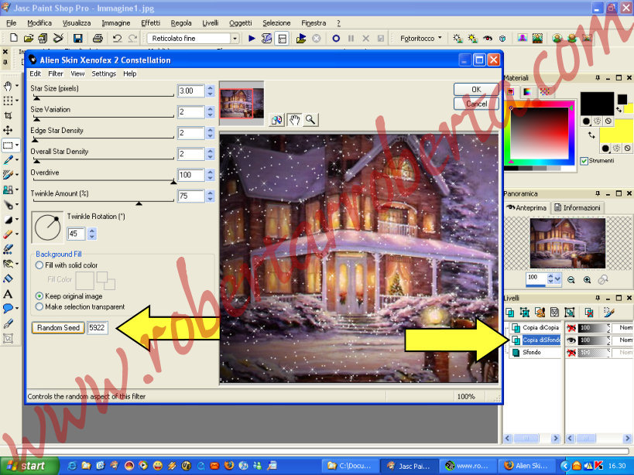Open the Settings menu in Constellation dialog
634x475 pixels.
pos(104,73)
